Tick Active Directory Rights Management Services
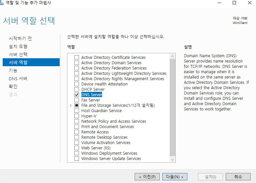Screen dimensions: 256x183 click(x=77, y=79)
